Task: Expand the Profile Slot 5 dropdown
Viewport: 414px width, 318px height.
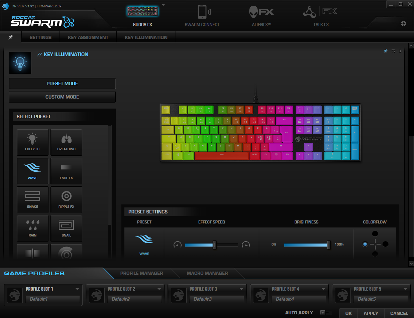Action: 405,289
